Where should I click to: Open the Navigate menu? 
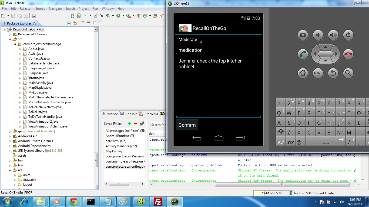(x=55, y=9)
